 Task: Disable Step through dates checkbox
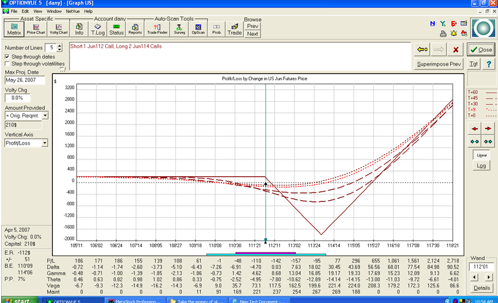click(x=7, y=57)
